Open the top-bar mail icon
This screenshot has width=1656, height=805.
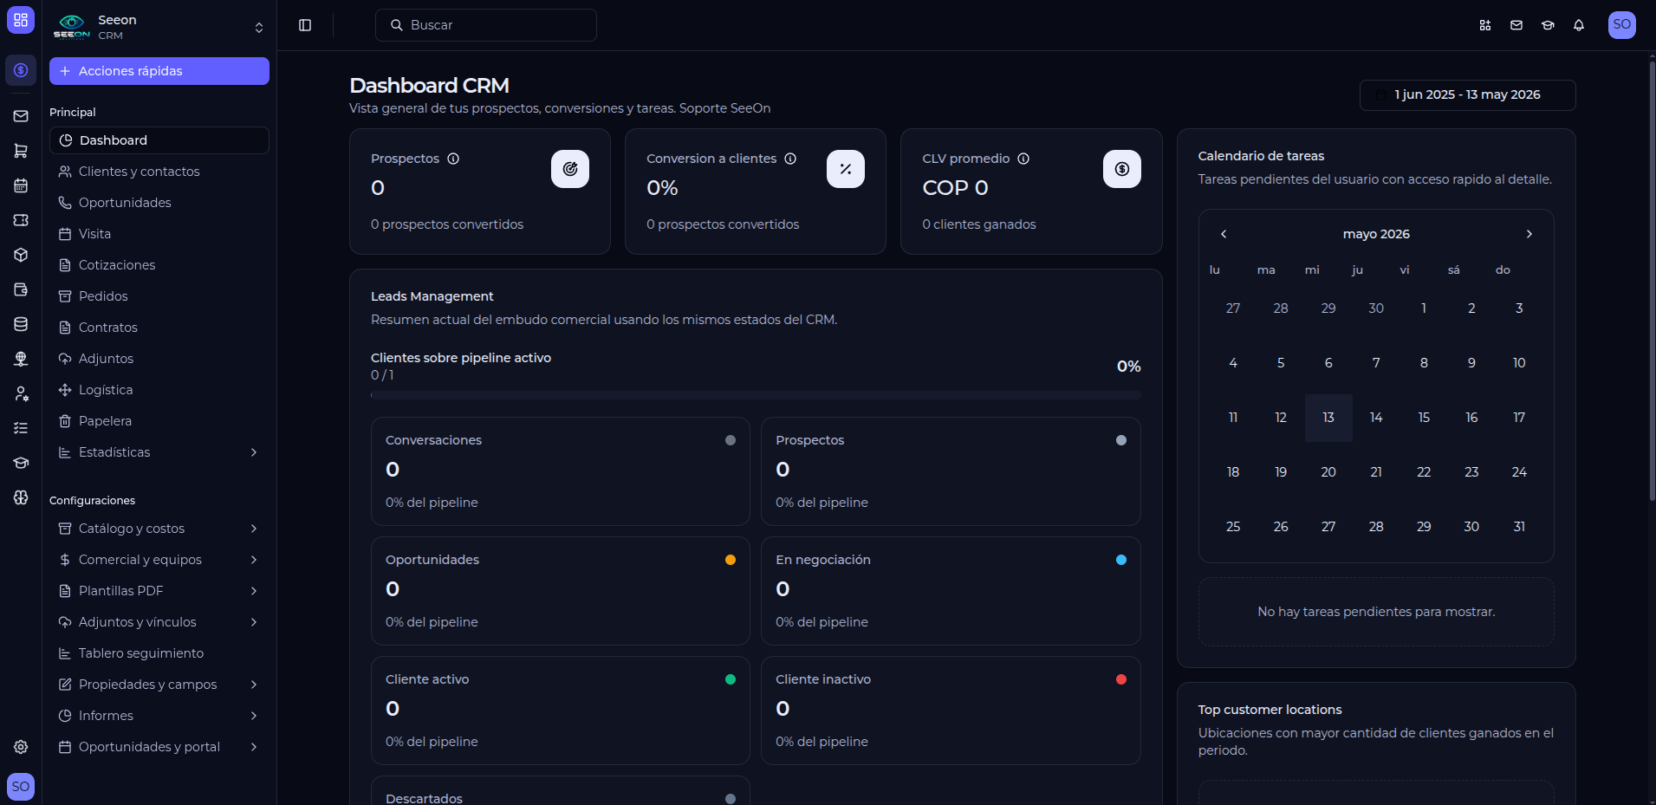coord(1516,25)
